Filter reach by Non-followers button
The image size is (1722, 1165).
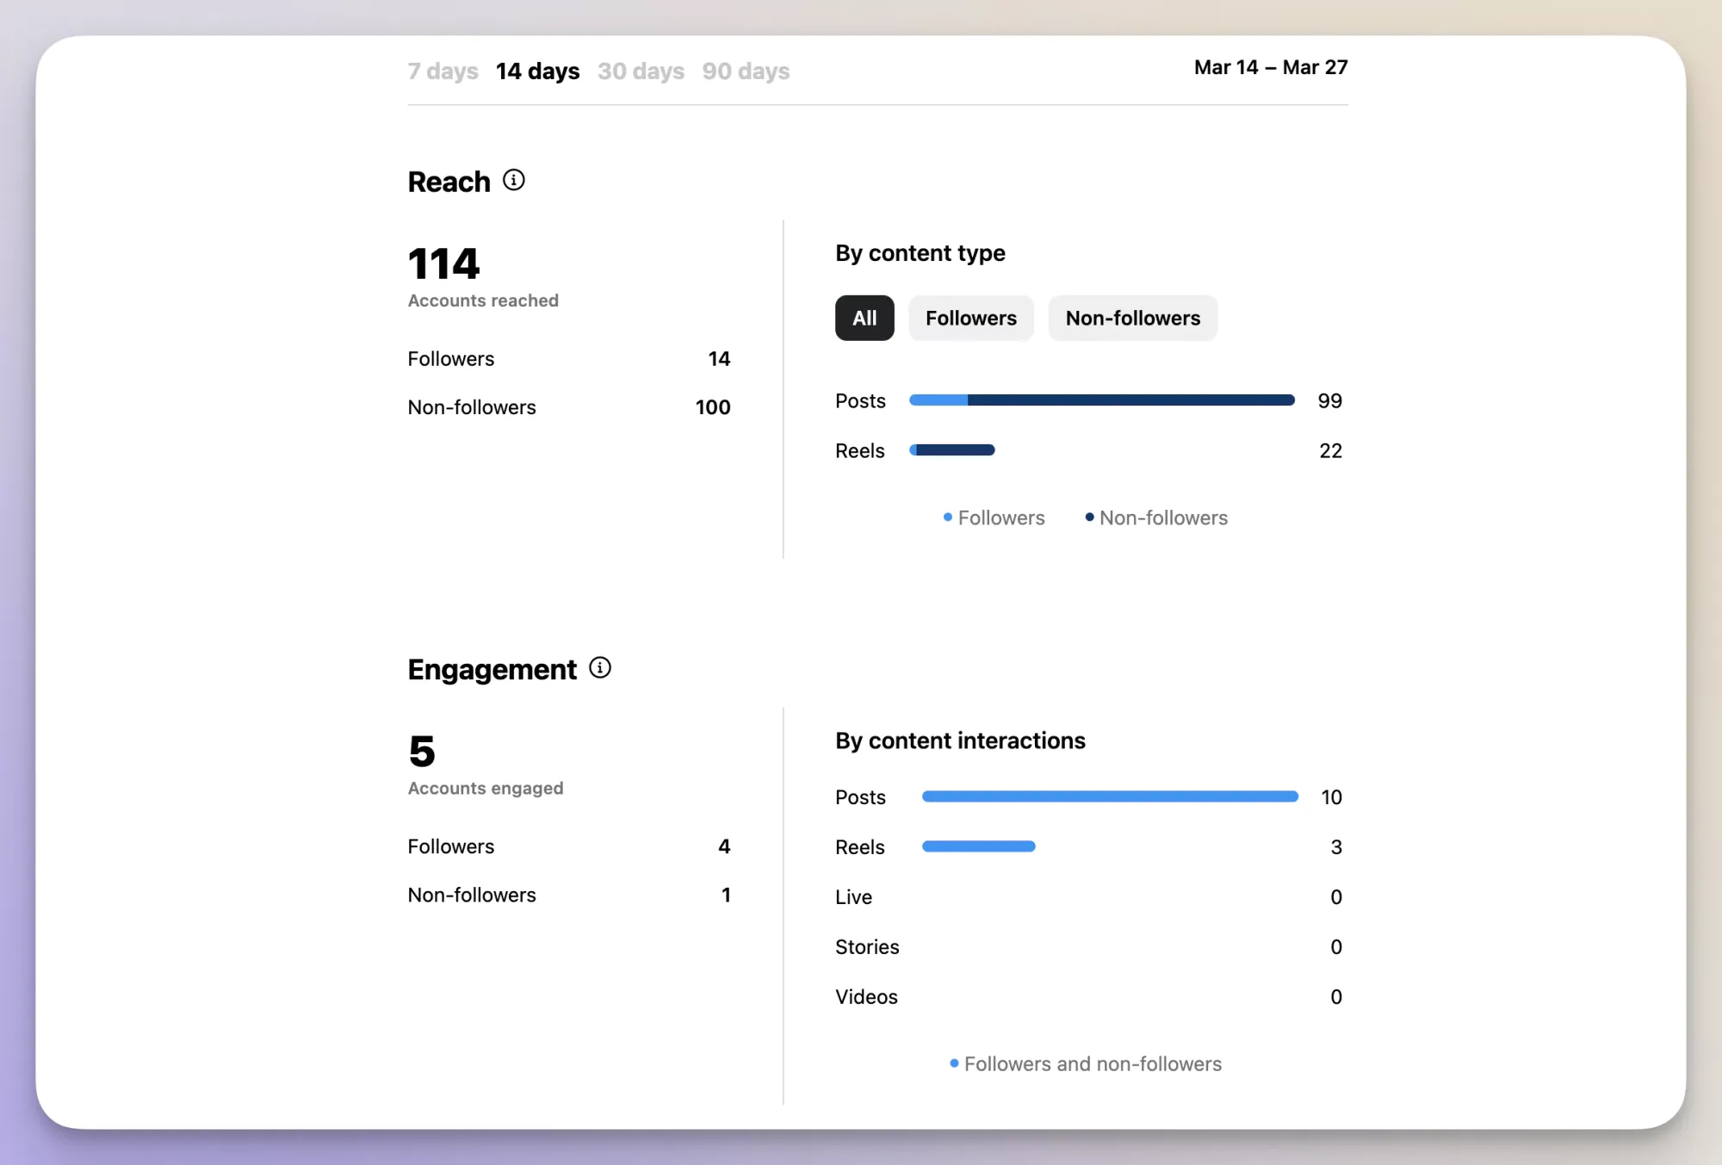(x=1133, y=318)
